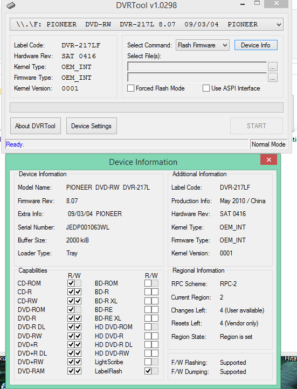Close the Device Information window
Screen dimensions: 297x389
tap(269, 159)
